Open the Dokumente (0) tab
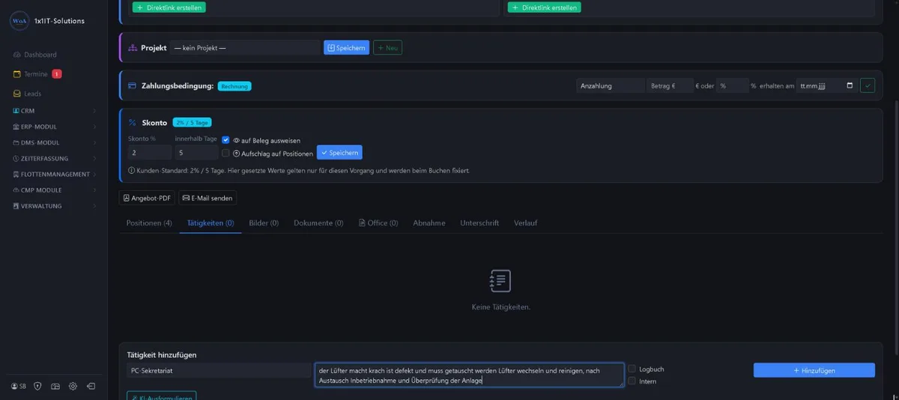 click(x=318, y=223)
